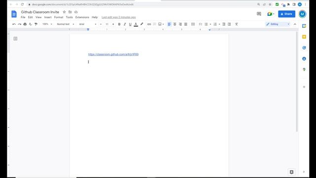Viewport: 316px width, 178px height.
Task: Move document to a folder
Action: [x=70, y=12]
